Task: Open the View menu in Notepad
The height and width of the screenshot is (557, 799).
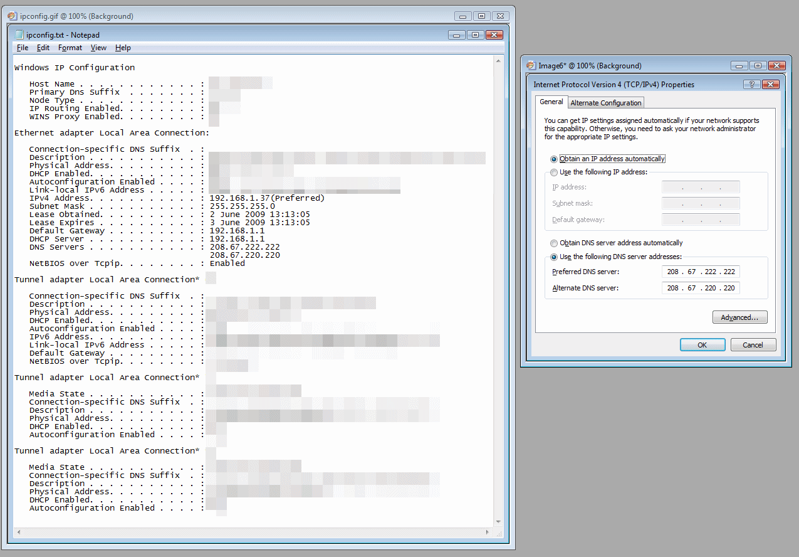Action: tap(98, 48)
